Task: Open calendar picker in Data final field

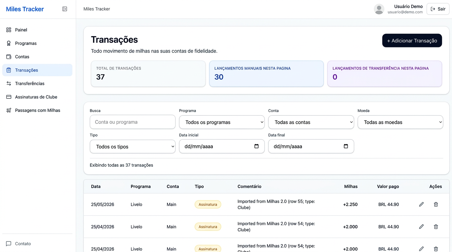Action: 346,146
